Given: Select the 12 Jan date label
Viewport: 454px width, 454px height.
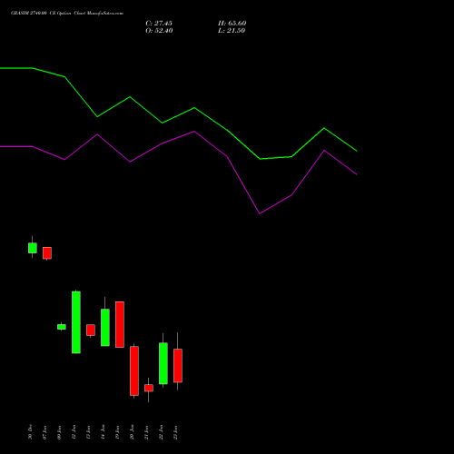Looking at the screenshot, I should [x=74, y=432].
